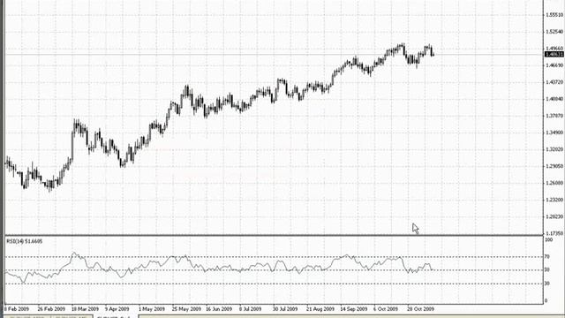This screenshot has width=565, height=318.
Task: Click the 1.55510 price level label
Action: pos(554,15)
